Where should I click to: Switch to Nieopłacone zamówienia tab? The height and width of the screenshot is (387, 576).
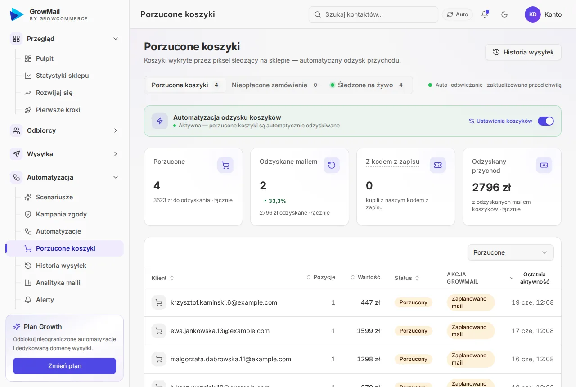275,85
